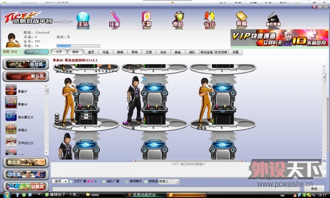This screenshot has height=198, width=330.
Task: Open the 装备 tab
Action: [x=178, y=52]
